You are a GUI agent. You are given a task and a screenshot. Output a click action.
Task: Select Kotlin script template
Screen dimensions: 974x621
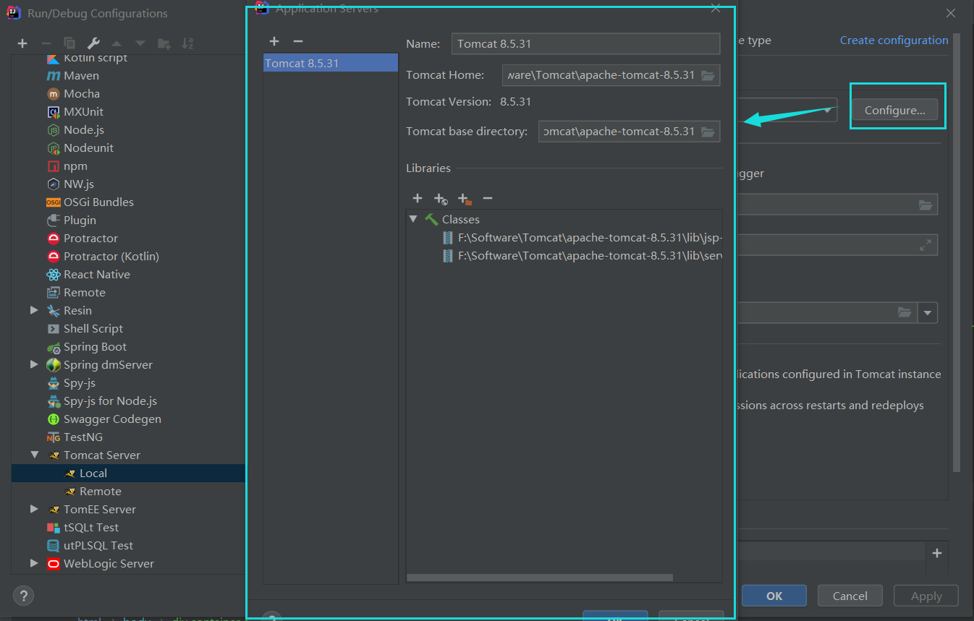click(x=95, y=58)
